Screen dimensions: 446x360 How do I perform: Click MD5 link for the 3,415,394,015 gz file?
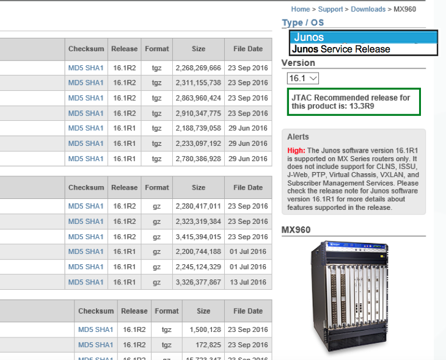coord(75,237)
